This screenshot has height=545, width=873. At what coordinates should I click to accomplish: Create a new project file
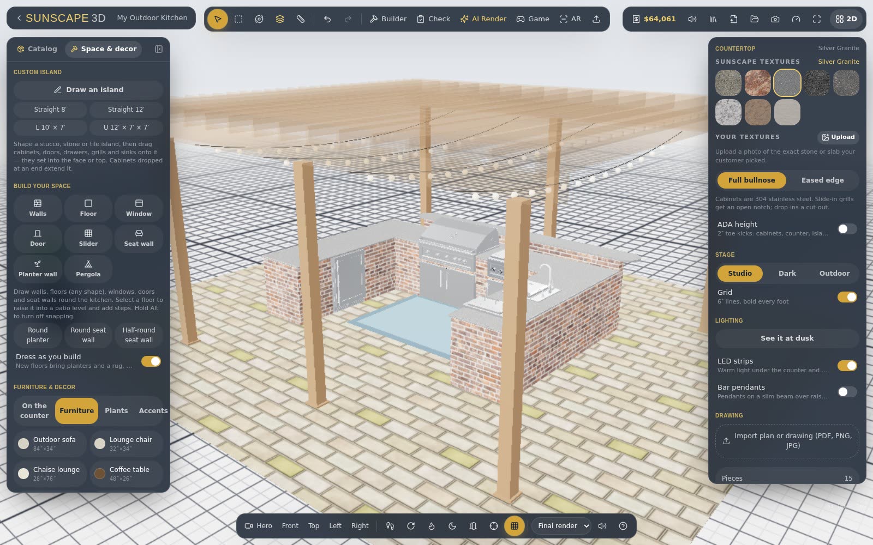pos(734,19)
